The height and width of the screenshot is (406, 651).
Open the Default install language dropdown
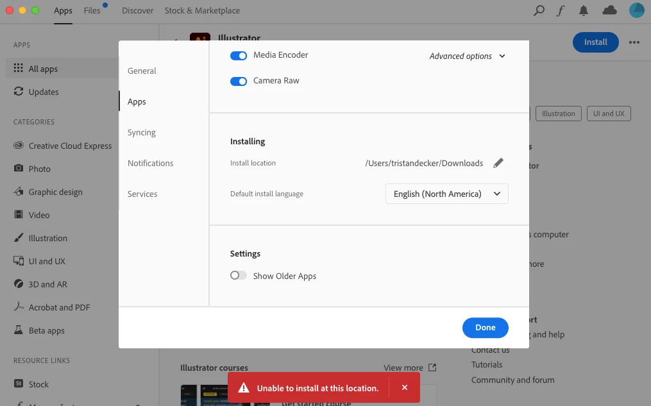click(447, 194)
